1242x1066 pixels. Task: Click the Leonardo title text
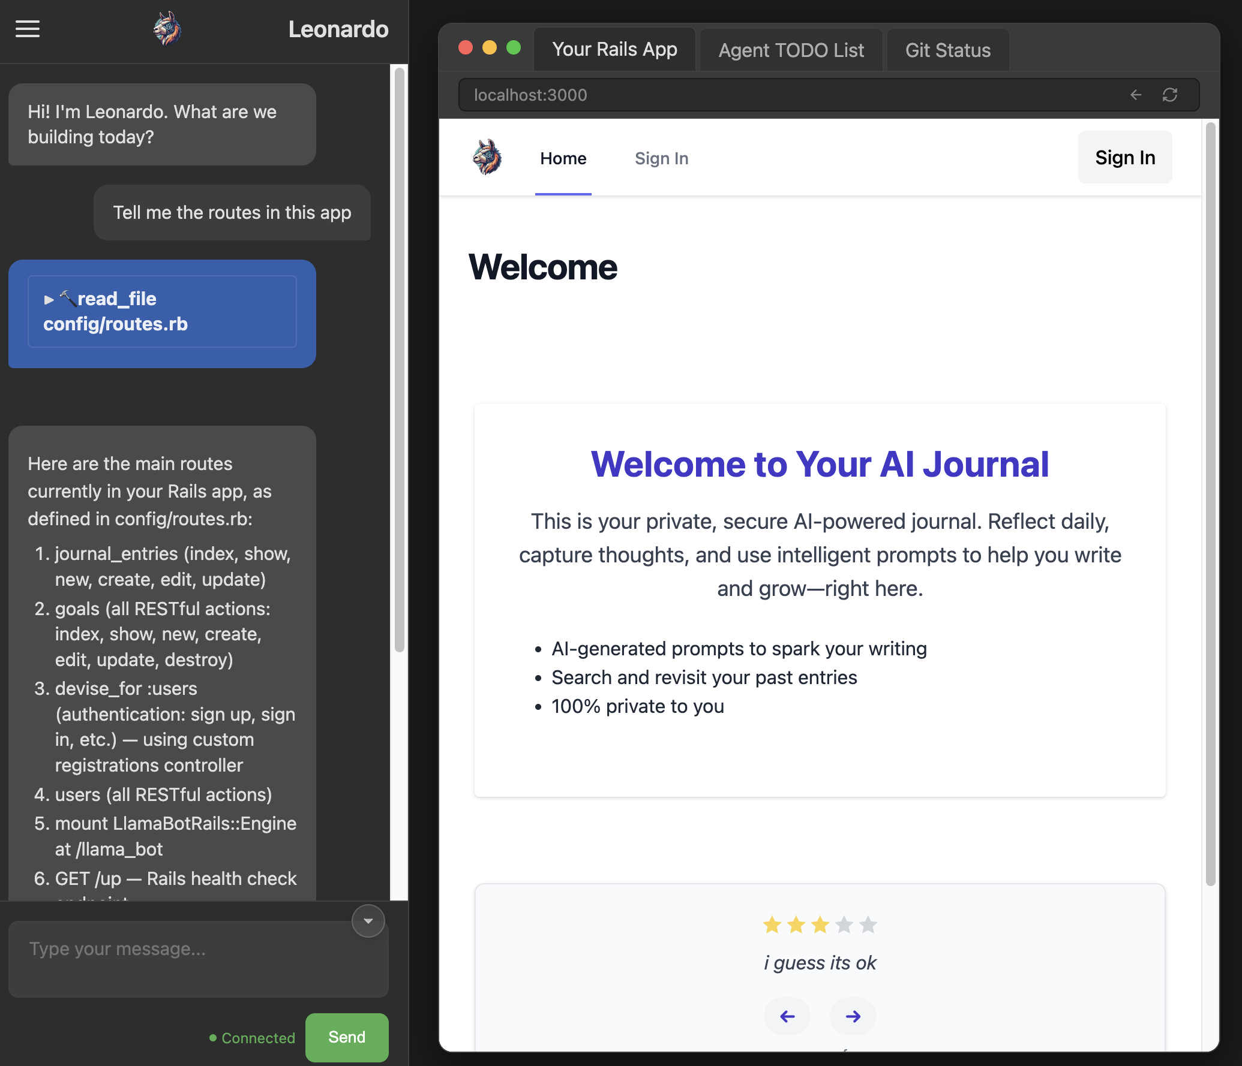(x=338, y=29)
